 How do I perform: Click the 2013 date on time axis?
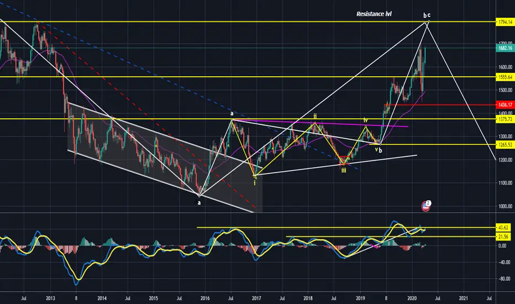click(50, 298)
